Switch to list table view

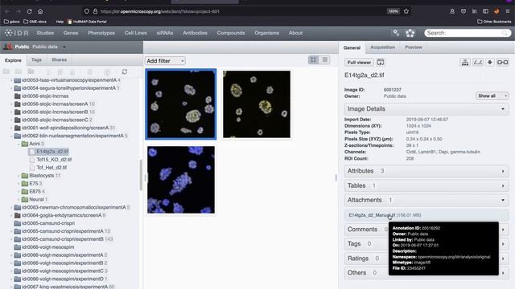(x=325, y=59)
